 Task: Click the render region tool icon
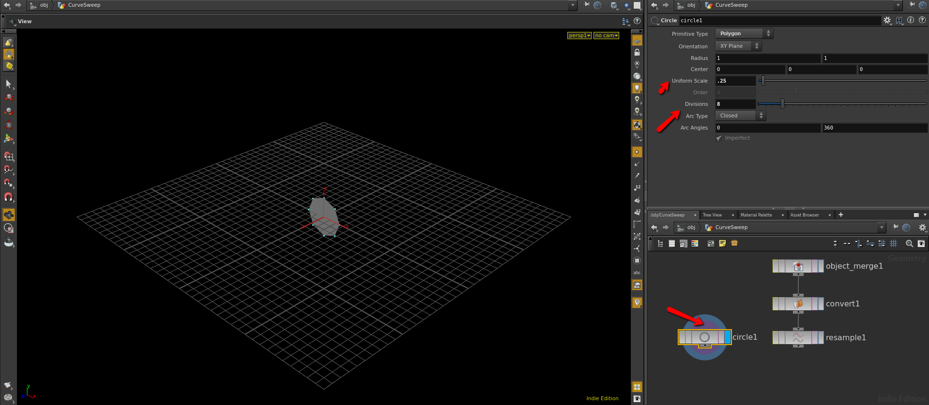[8, 228]
